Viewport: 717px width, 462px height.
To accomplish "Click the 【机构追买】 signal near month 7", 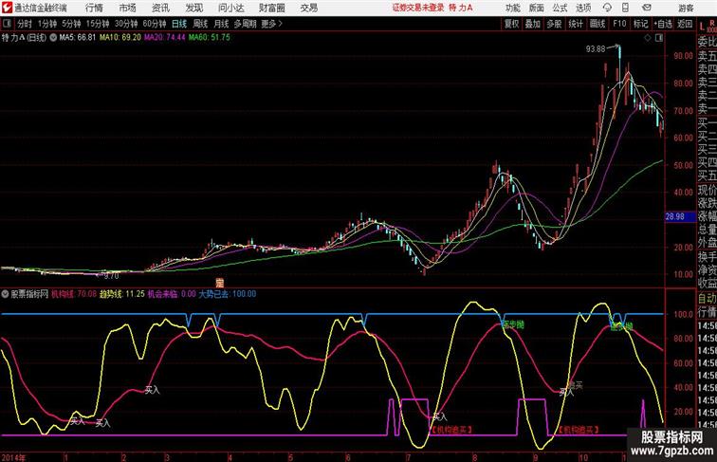I will (451, 430).
